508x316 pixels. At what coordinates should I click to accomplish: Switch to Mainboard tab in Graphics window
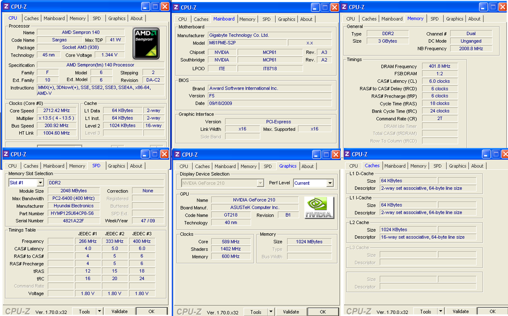tap(225, 166)
